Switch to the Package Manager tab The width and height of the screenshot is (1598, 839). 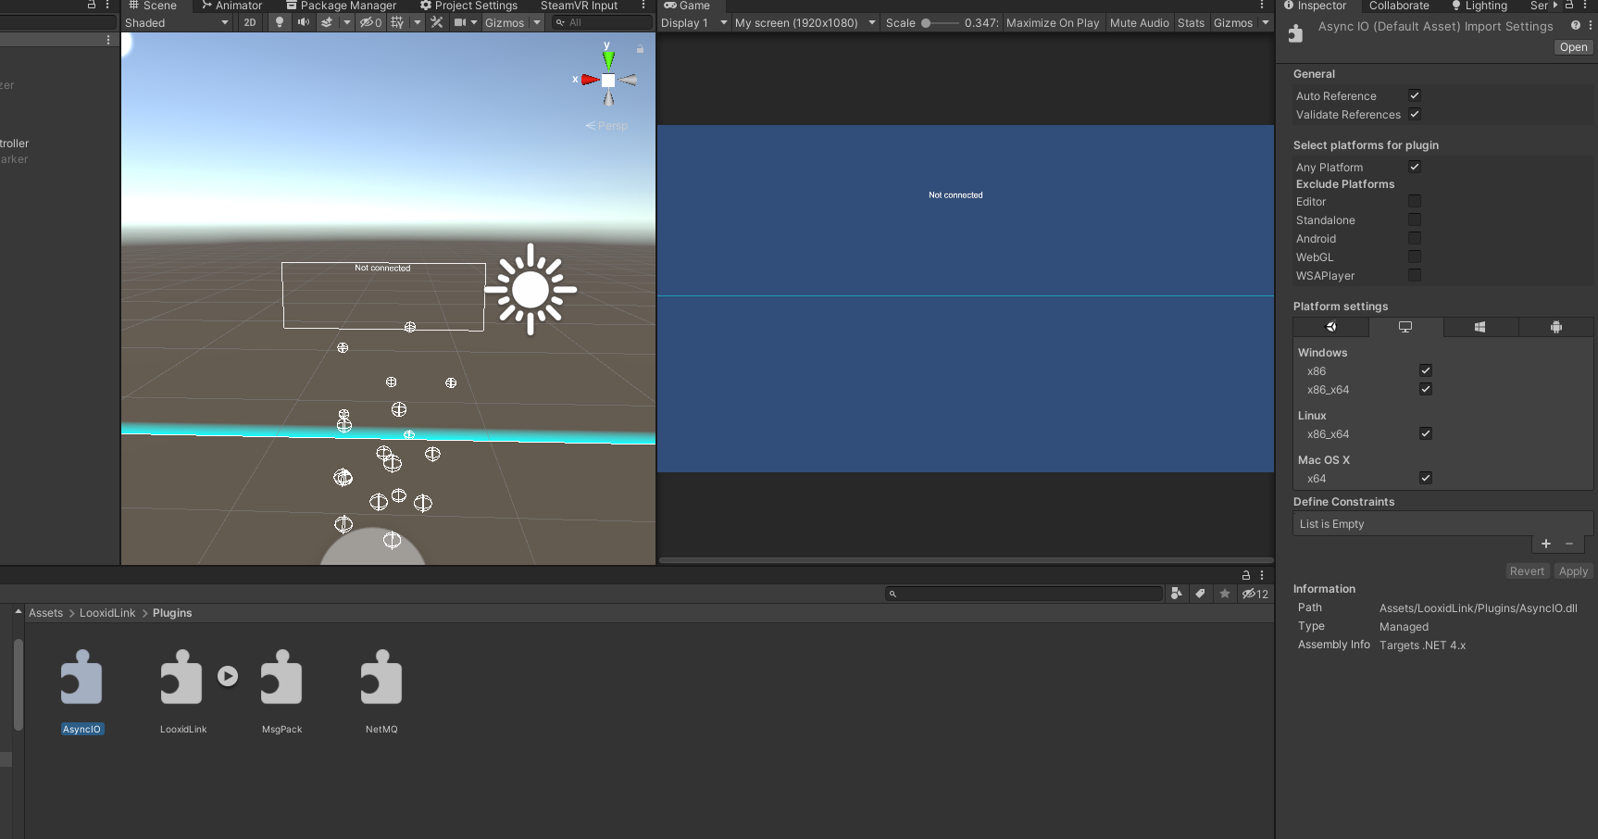[x=341, y=6]
